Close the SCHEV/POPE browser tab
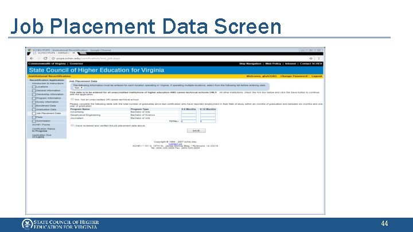This screenshot has width=413, height=232. [x=74, y=53]
